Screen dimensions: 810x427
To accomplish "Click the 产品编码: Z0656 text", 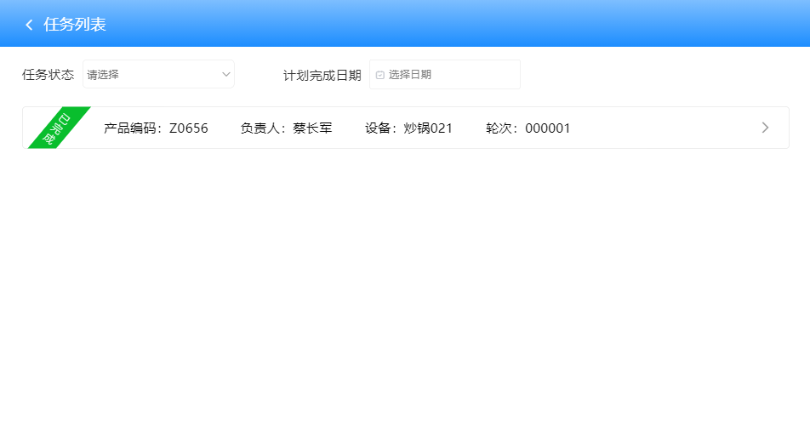I will pyautogui.click(x=156, y=128).
